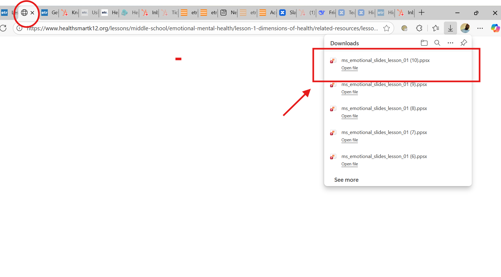Click the file icon for lesson_01 (10).ppsx

(x=333, y=61)
